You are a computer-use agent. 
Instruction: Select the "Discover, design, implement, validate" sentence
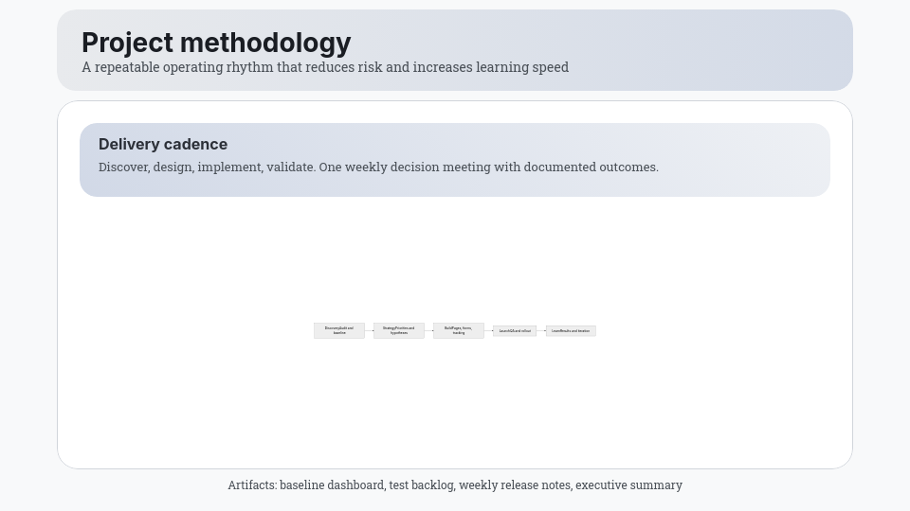point(207,167)
